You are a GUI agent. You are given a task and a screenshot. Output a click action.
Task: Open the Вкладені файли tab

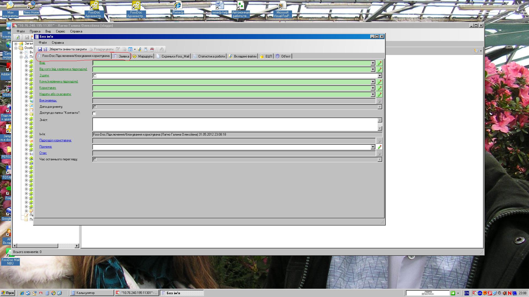click(x=242, y=56)
